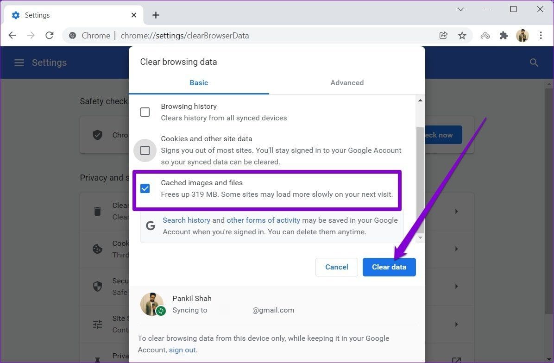Screen dimensions: 554x363
Task: Expand Cookies row arrow in Privacy list
Action: coord(456,249)
